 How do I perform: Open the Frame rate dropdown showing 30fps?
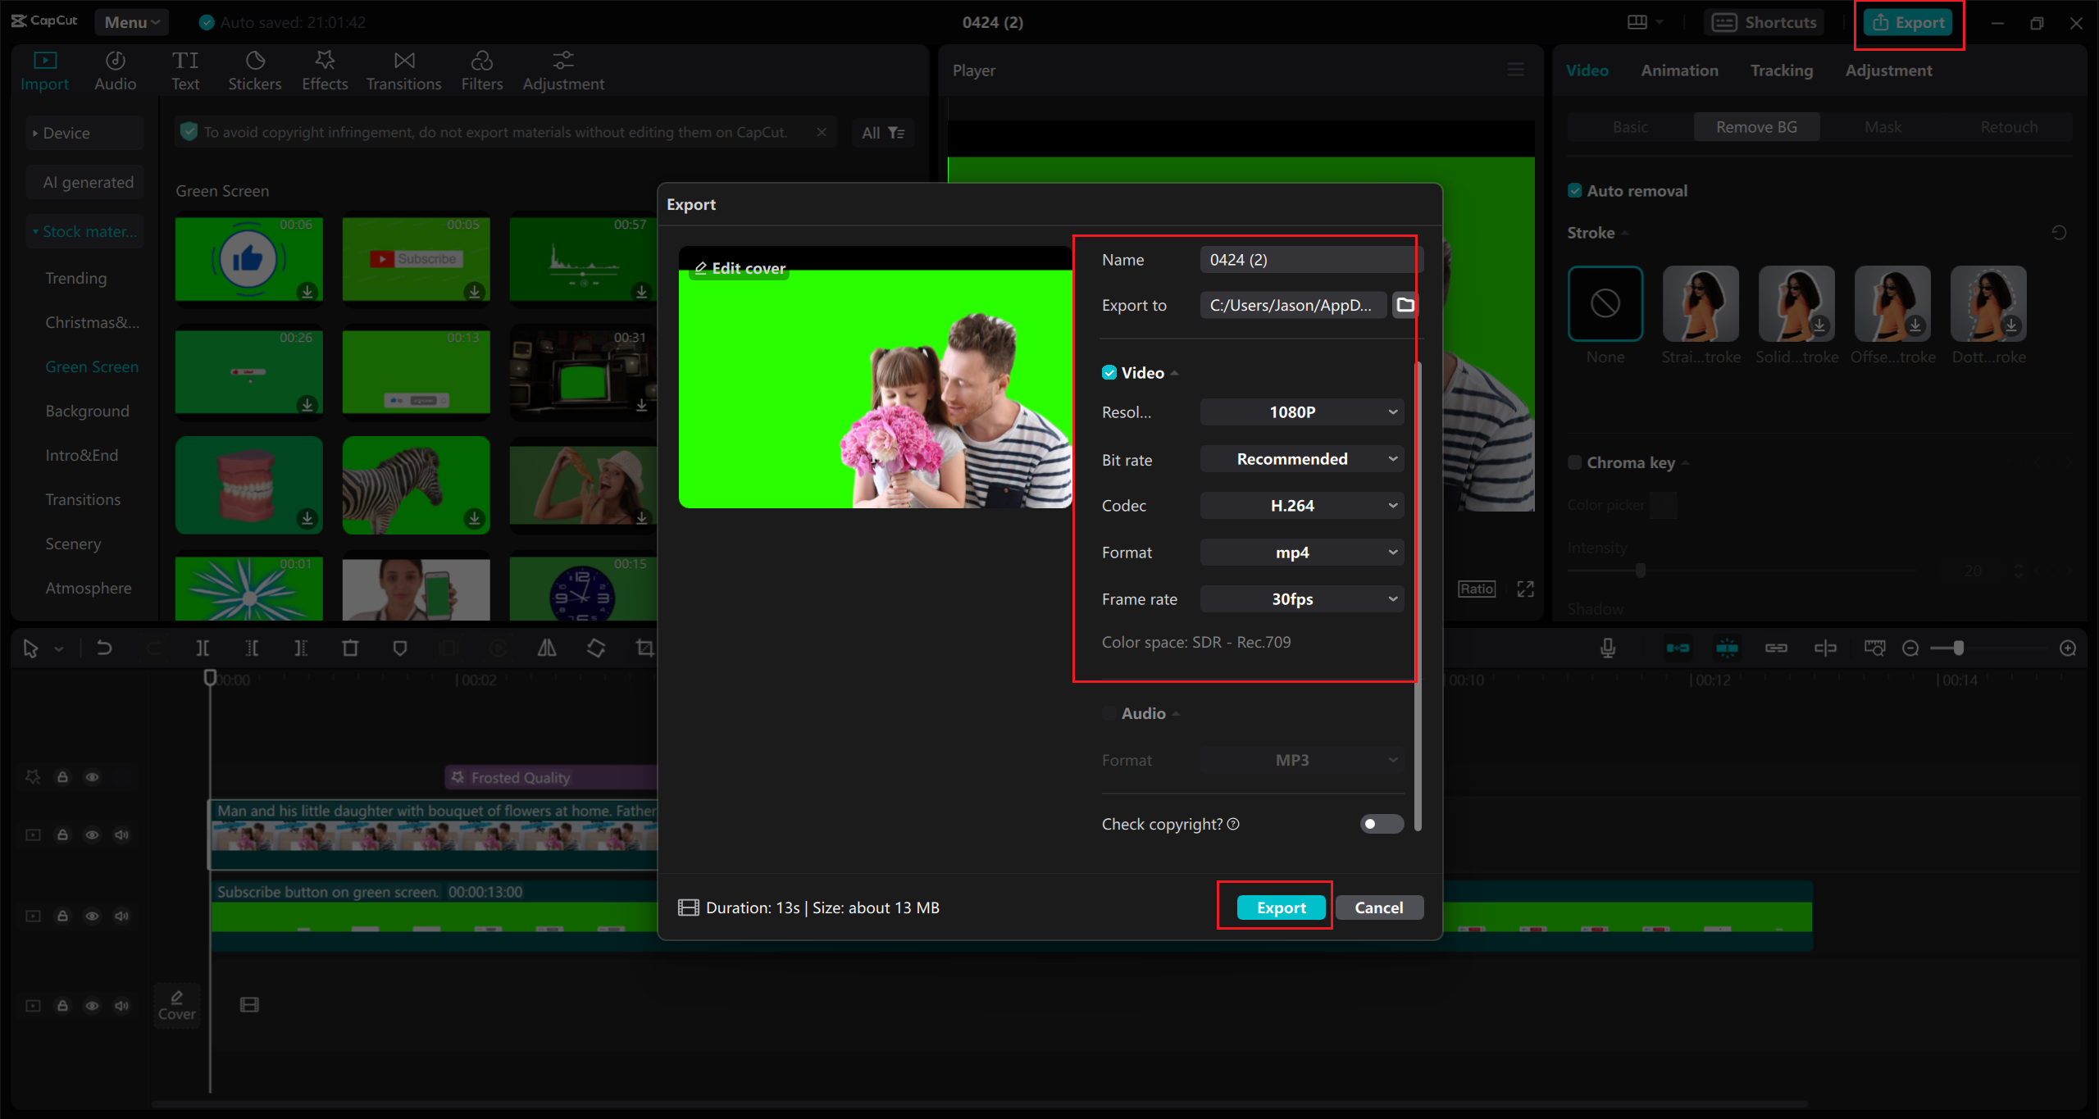pyautogui.click(x=1301, y=598)
